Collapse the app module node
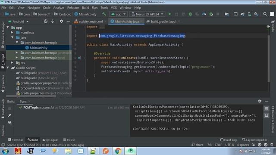The width and height of the screenshot is (276, 155). [8, 28]
